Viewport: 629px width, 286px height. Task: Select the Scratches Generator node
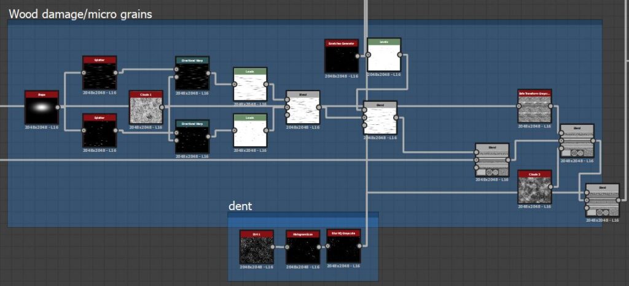click(342, 56)
